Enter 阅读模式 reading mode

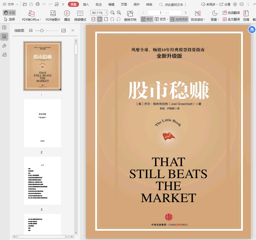[x=80, y=16]
